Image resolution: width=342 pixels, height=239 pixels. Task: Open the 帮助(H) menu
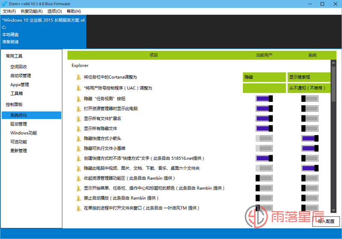click(74, 12)
